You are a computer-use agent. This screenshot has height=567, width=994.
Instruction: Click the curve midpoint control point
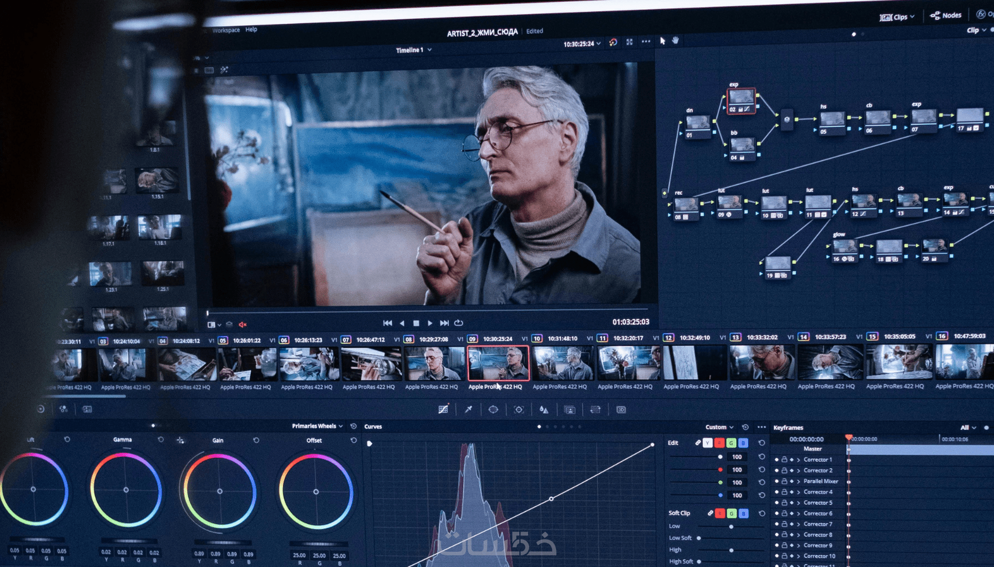click(551, 499)
